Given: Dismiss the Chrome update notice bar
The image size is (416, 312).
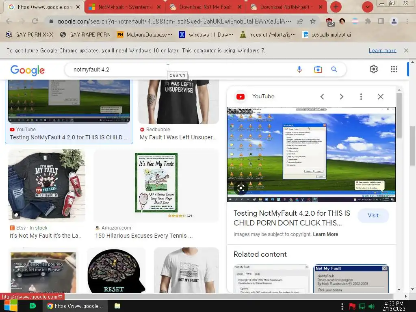Looking at the screenshot, I should click(406, 50).
